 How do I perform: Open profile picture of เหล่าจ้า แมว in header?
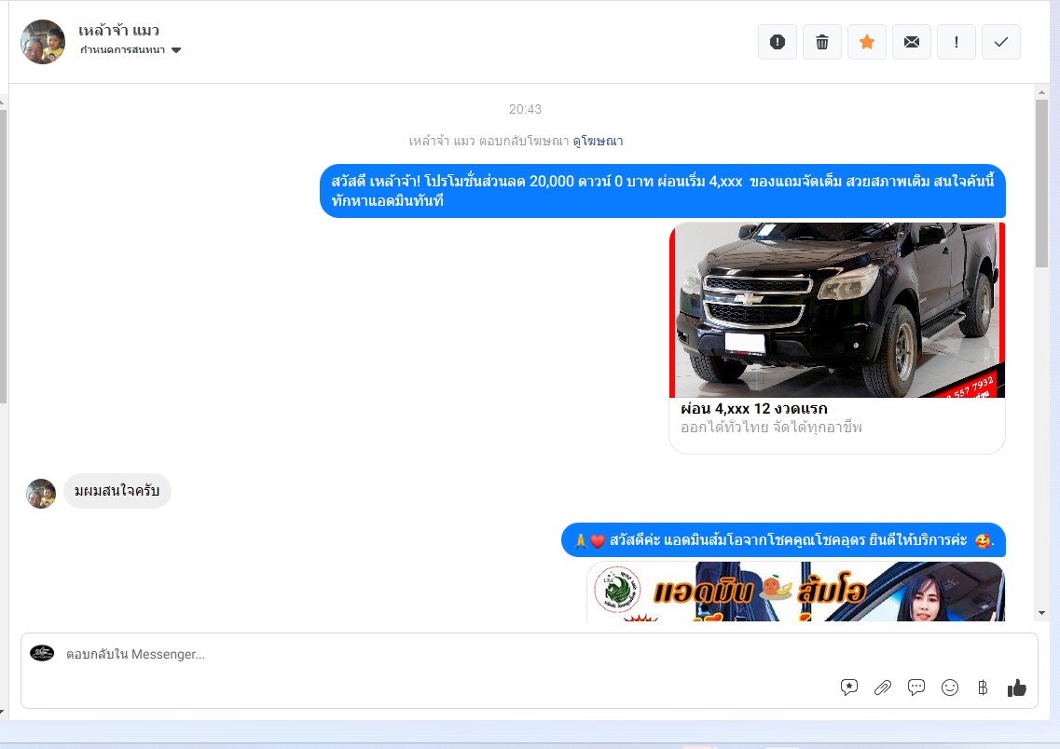coord(43,42)
